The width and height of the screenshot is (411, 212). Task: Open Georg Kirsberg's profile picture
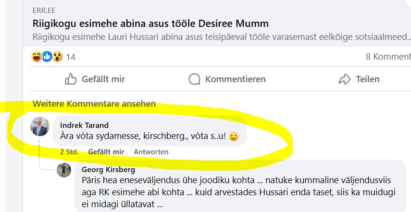coord(64,170)
